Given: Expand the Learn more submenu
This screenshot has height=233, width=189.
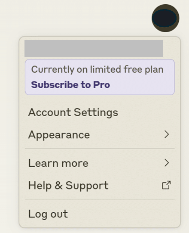Looking at the screenshot, I should (x=100, y=163).
